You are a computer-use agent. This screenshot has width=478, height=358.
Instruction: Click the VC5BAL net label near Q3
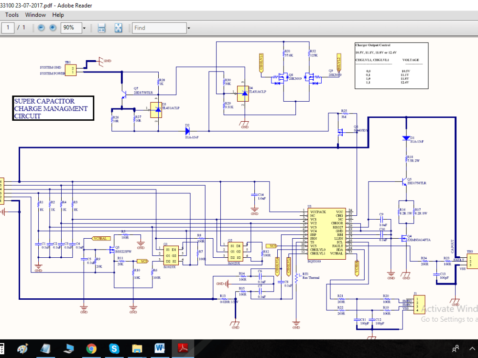click(x=100, y=239)
